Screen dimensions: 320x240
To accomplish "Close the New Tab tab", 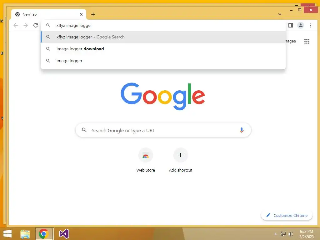I will [x=81, y=14].
